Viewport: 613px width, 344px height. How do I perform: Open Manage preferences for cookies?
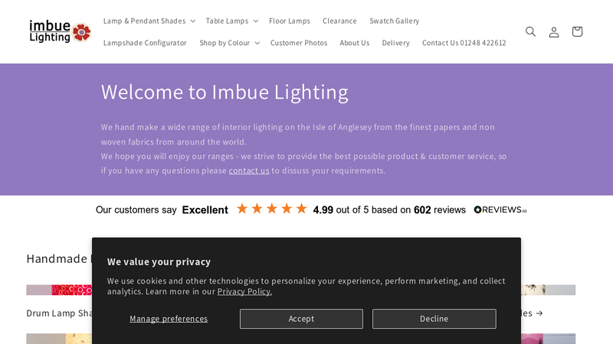(169, 319)
